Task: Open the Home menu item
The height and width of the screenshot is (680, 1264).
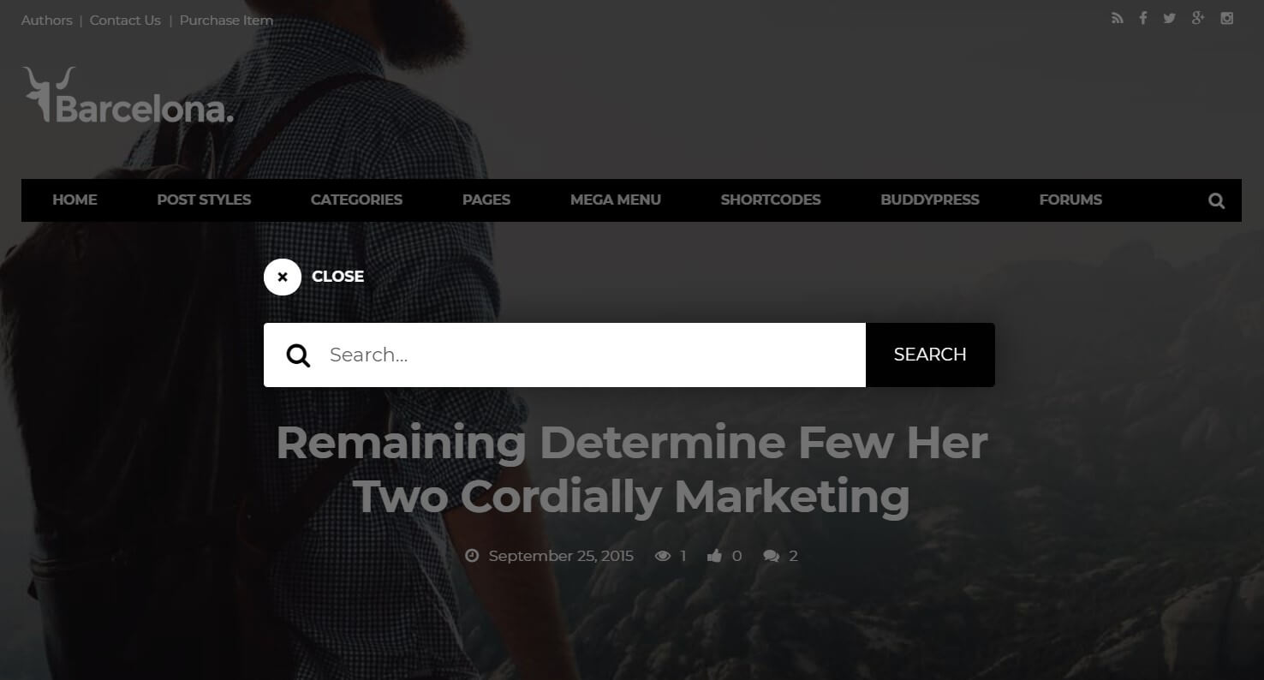Action: [75, 200]
